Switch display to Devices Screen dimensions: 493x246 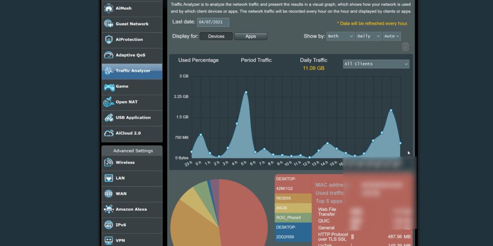point(216,37)
